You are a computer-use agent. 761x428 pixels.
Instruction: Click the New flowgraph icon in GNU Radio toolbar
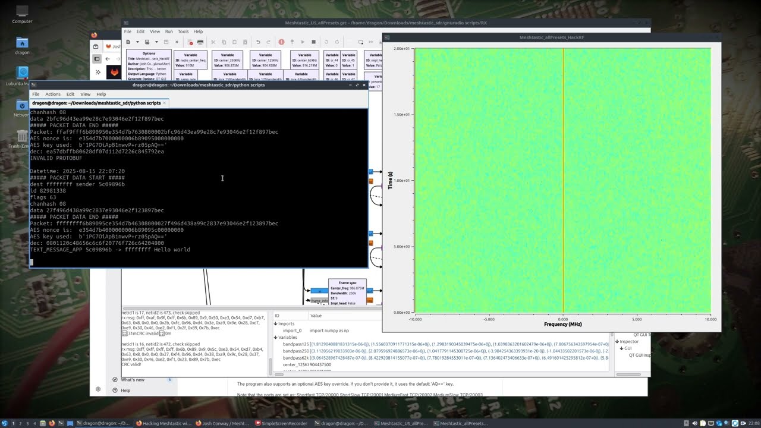(128, 42)
